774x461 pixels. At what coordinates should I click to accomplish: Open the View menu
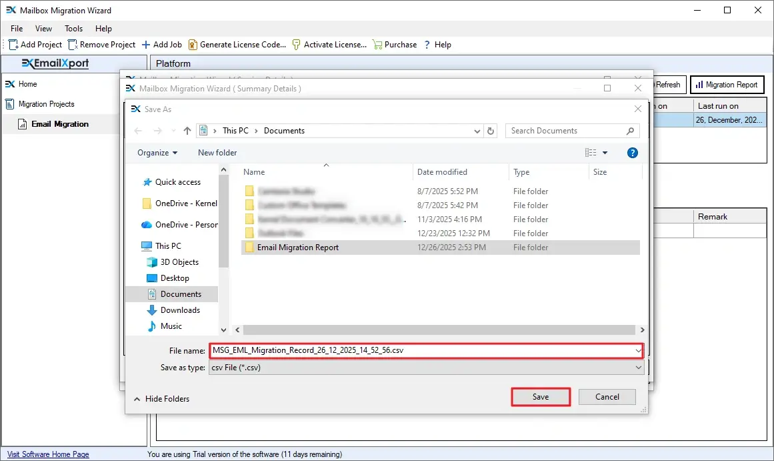43,29
